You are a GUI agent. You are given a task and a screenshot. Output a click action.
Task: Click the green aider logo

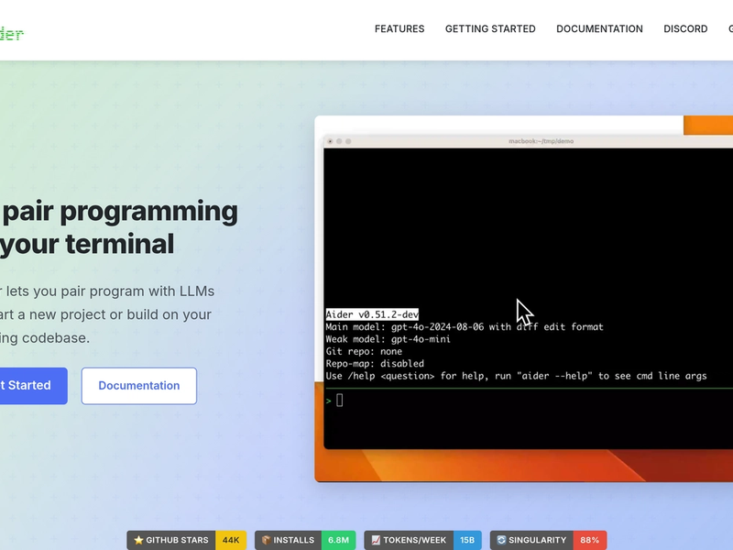pos(11,34)
